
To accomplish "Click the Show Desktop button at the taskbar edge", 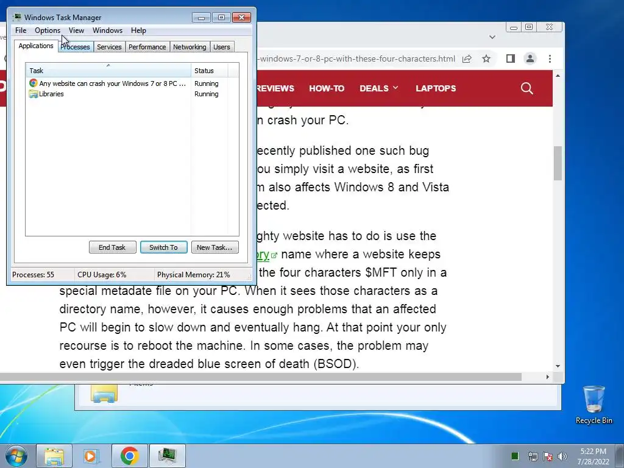I will click(x=620, y=456).
